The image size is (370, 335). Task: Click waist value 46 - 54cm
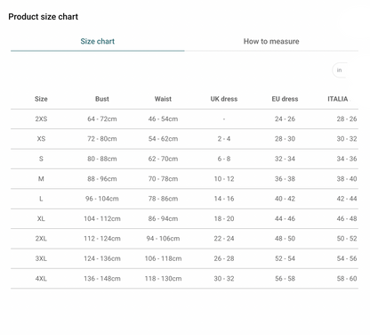pyautogui.click(x=163, y=118)
